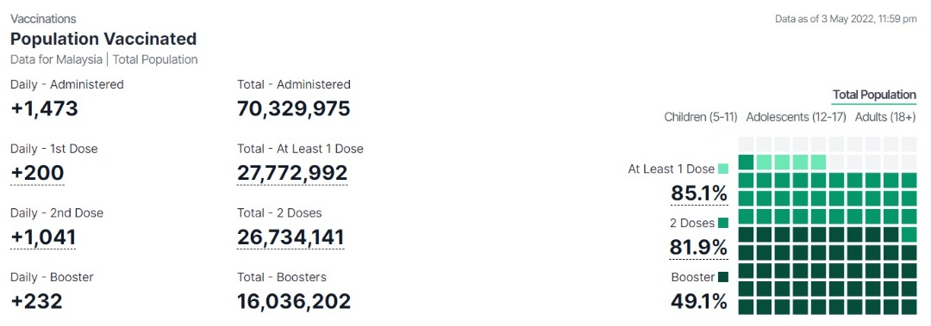This screenshot has height=326, width=931.
Task: Click the 81.9% two doses percentage
Action: coord(699,247)
